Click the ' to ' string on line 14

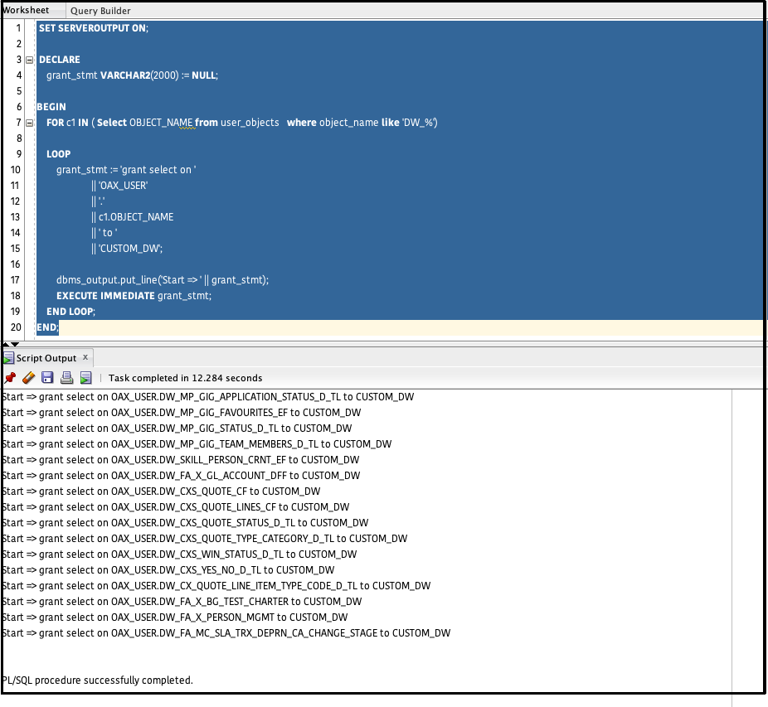coord(108,233)
